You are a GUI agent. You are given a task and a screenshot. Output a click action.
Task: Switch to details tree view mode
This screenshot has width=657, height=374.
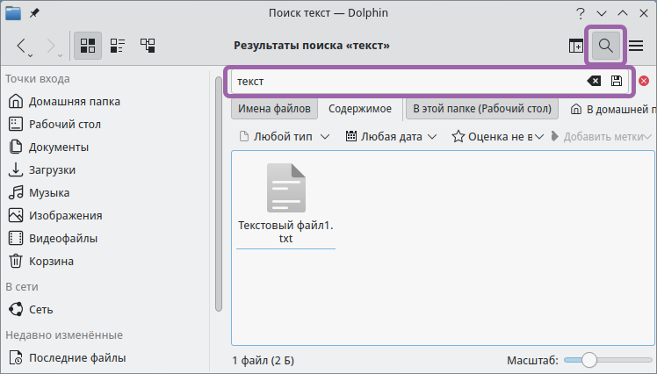(x=148, y=46)
